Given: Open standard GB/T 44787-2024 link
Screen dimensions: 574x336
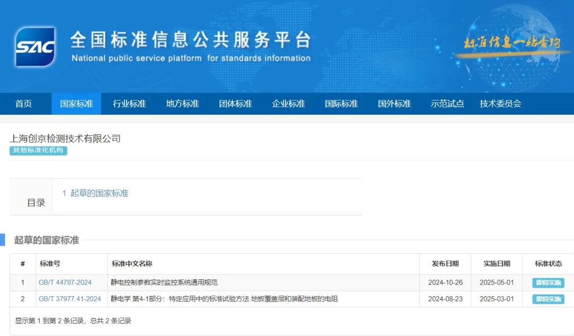Looking at the screenshot, I should click(x=65, y=283).
